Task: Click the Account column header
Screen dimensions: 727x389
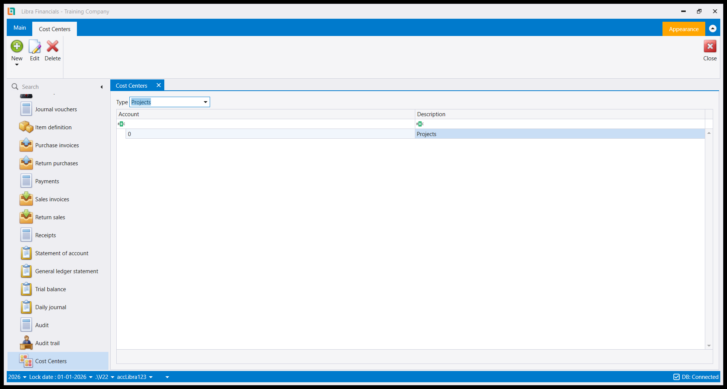Action: click(266, 114)
